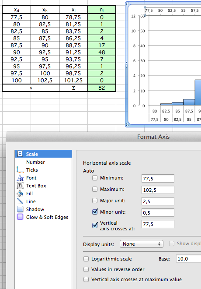201x289 pixels.
Task: Toggle the Show display units checkbox
Action: (x=172, y=243)
